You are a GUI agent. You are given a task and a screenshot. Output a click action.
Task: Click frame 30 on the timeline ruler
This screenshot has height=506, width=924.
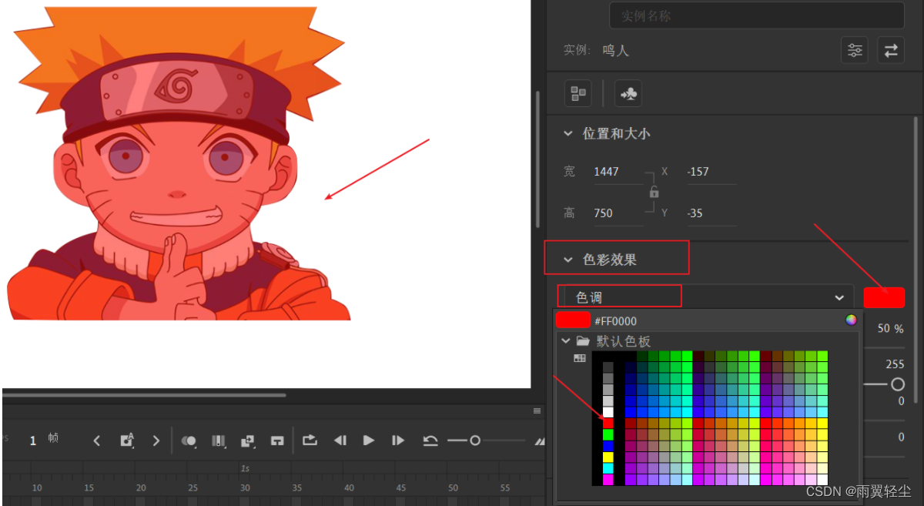245,488
